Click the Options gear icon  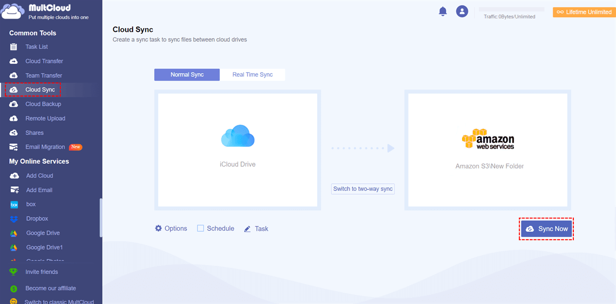point(158,229)
